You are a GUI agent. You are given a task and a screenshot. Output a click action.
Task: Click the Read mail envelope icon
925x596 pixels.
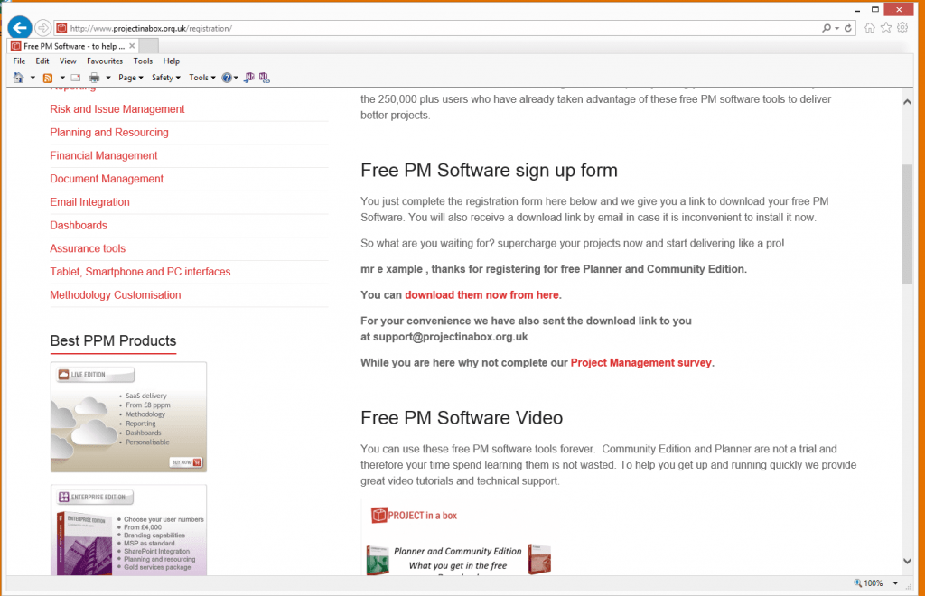76,78
